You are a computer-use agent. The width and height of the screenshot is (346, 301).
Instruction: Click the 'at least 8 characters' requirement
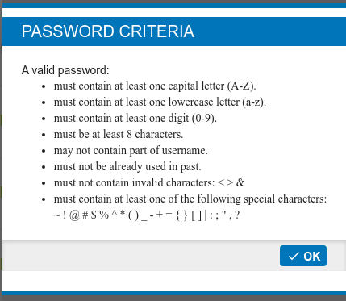click(x=119, y=134)
